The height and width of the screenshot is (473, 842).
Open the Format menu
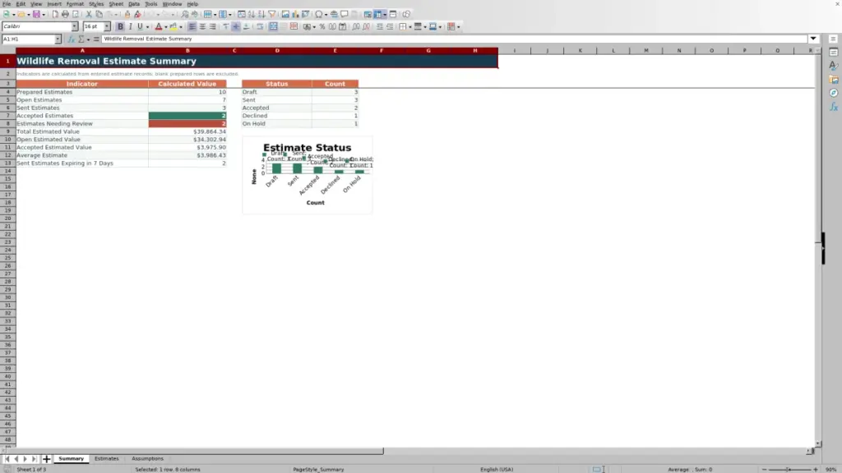pyautogui.click(x=75, y=4)
